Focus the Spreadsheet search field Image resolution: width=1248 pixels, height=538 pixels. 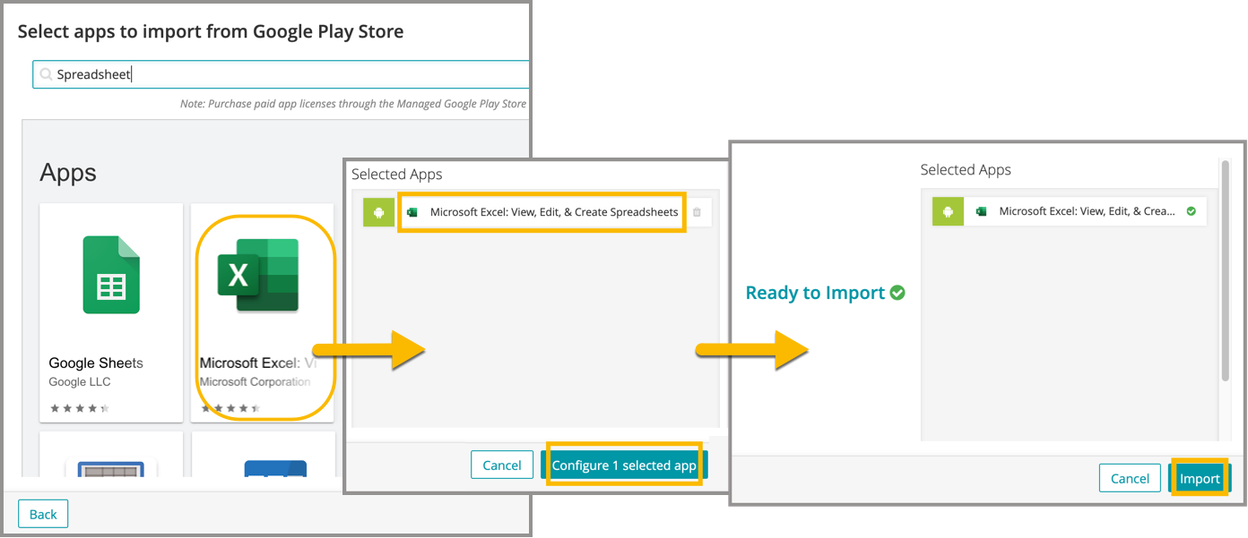(x=287, y=75)
